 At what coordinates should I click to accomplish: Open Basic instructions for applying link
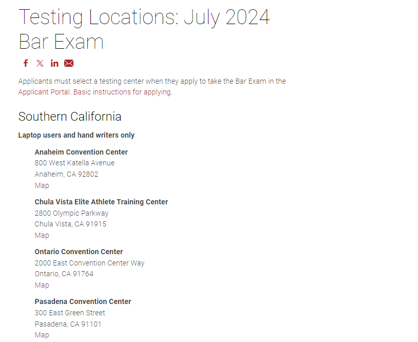(x=122, y=92)
